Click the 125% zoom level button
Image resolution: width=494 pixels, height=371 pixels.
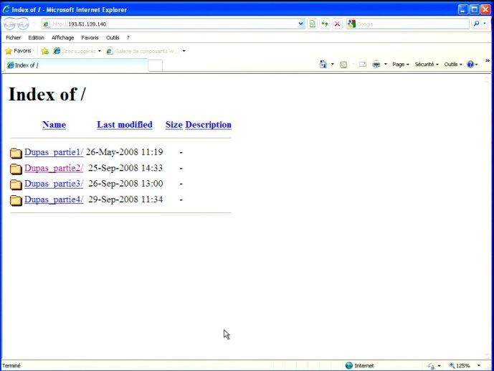(460, 366)
